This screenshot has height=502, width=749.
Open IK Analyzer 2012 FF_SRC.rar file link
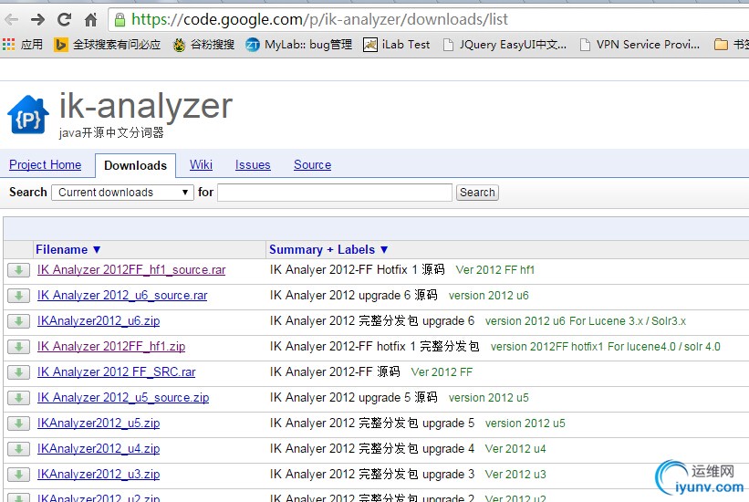(117, 372)
